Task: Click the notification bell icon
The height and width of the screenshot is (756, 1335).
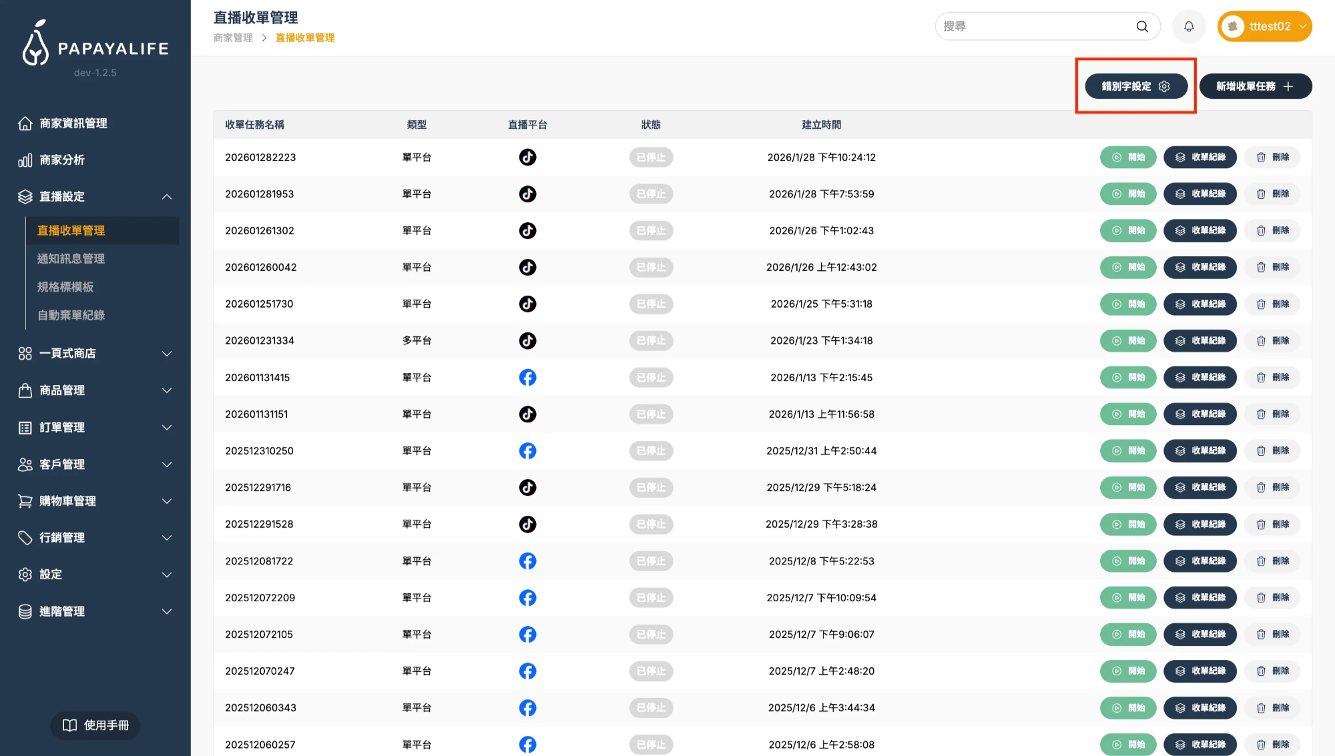Action: [x=1189, y=27]
